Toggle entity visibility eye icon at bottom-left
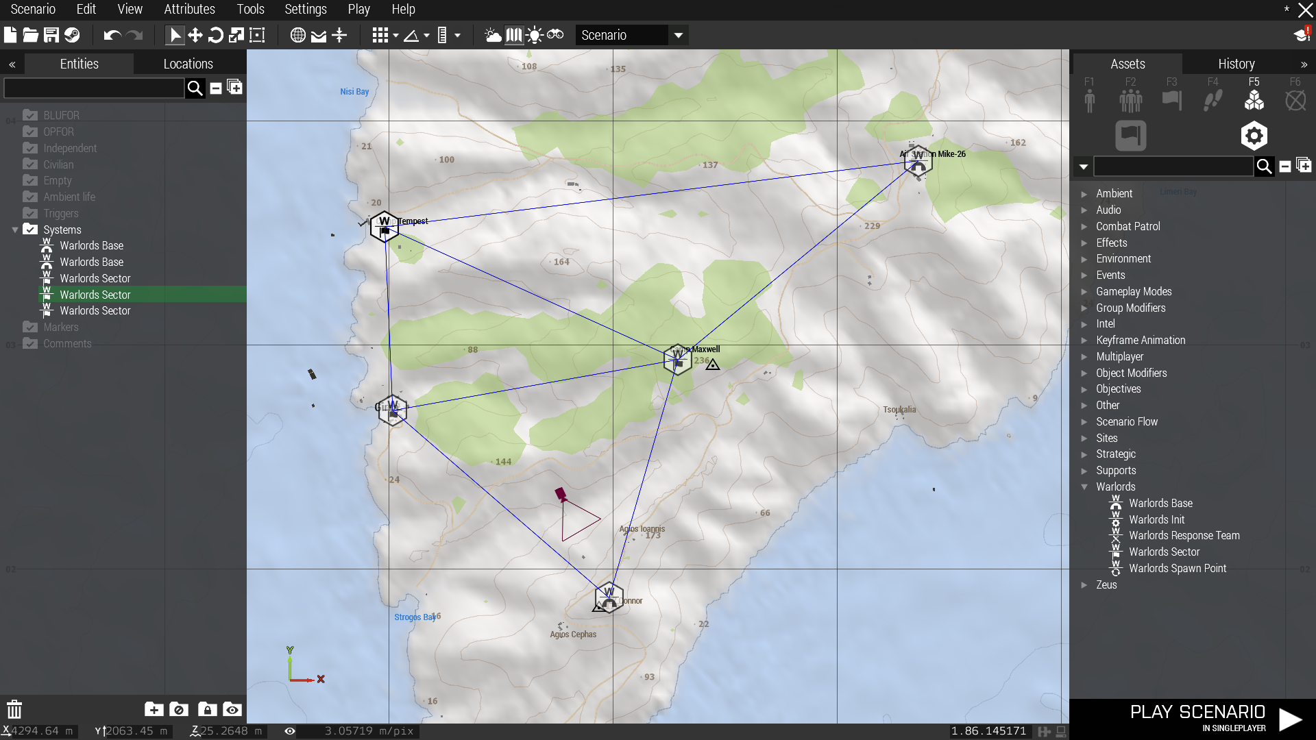This screenshot has width=1316, height=740. pyautogui.click(x=232, y=709)
